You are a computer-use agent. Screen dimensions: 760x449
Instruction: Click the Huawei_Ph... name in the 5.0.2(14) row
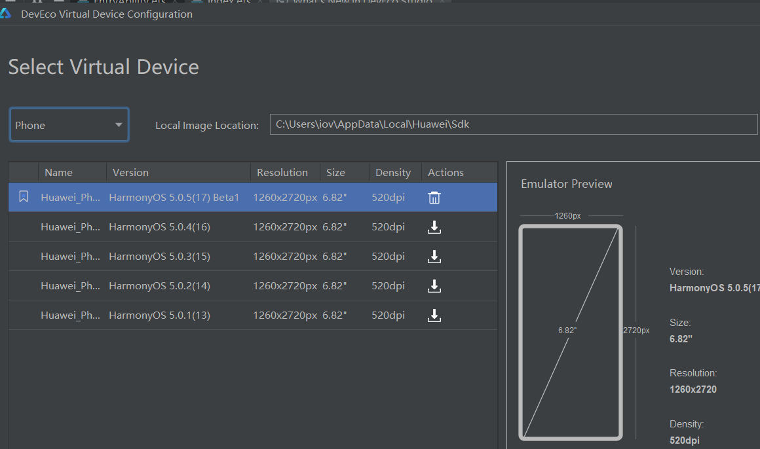tap(70, 286)
